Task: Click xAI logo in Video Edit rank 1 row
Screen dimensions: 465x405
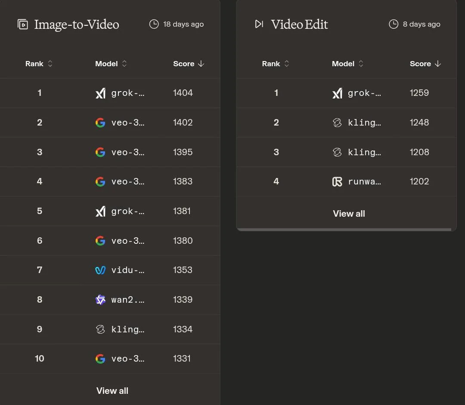Action: (x=337, y=93)
